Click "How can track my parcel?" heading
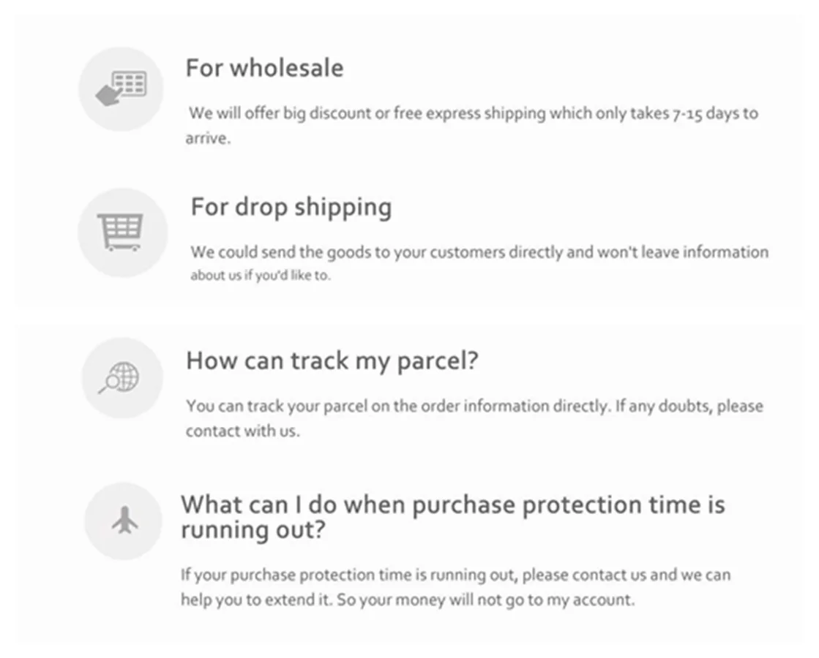819x658 pixels. point(332,360)
